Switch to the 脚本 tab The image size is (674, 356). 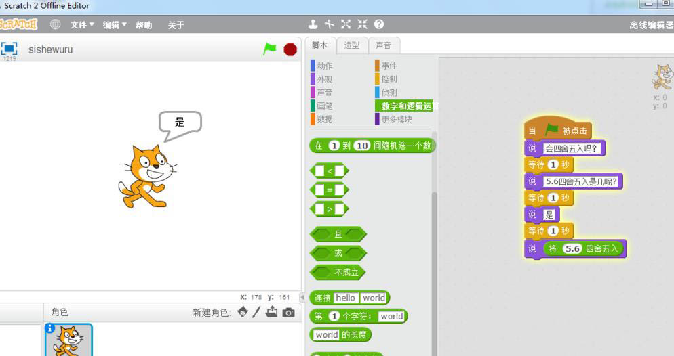coord(319,45)
